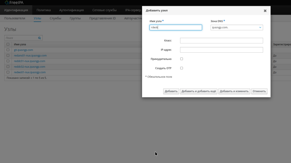
Task: Tick the select-all checkbox in table header
Action: pos(8,44)
